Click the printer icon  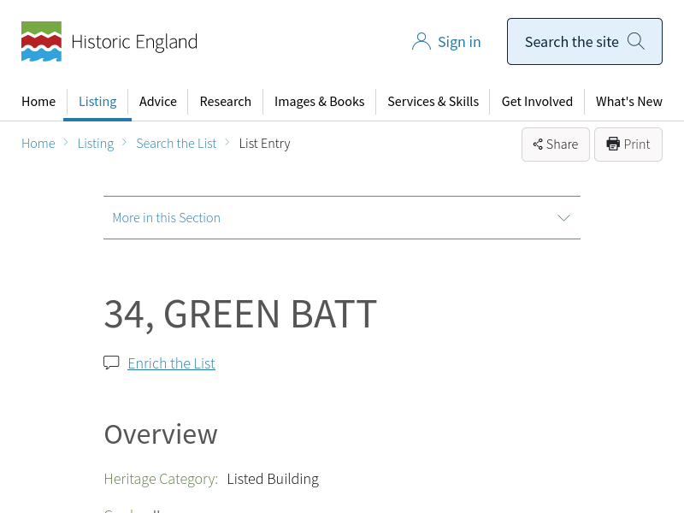(x=613, y=144)
